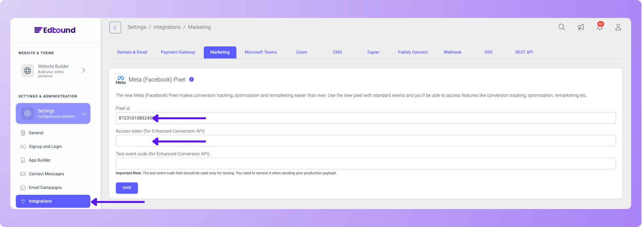
Task: Collapse the Settings section dropdown
Action: pyautogui.click(x=84, y=114)
